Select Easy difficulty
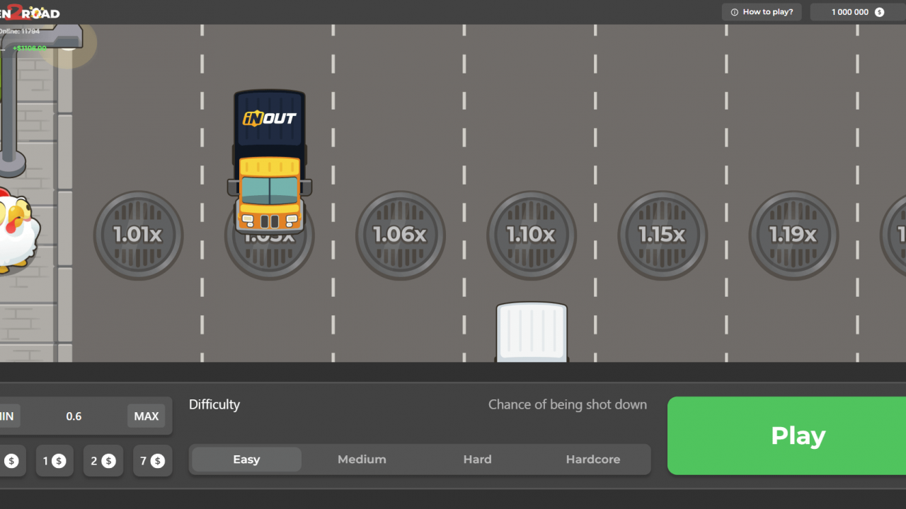Screen dimensions: 906x509 tap(246, 460)
